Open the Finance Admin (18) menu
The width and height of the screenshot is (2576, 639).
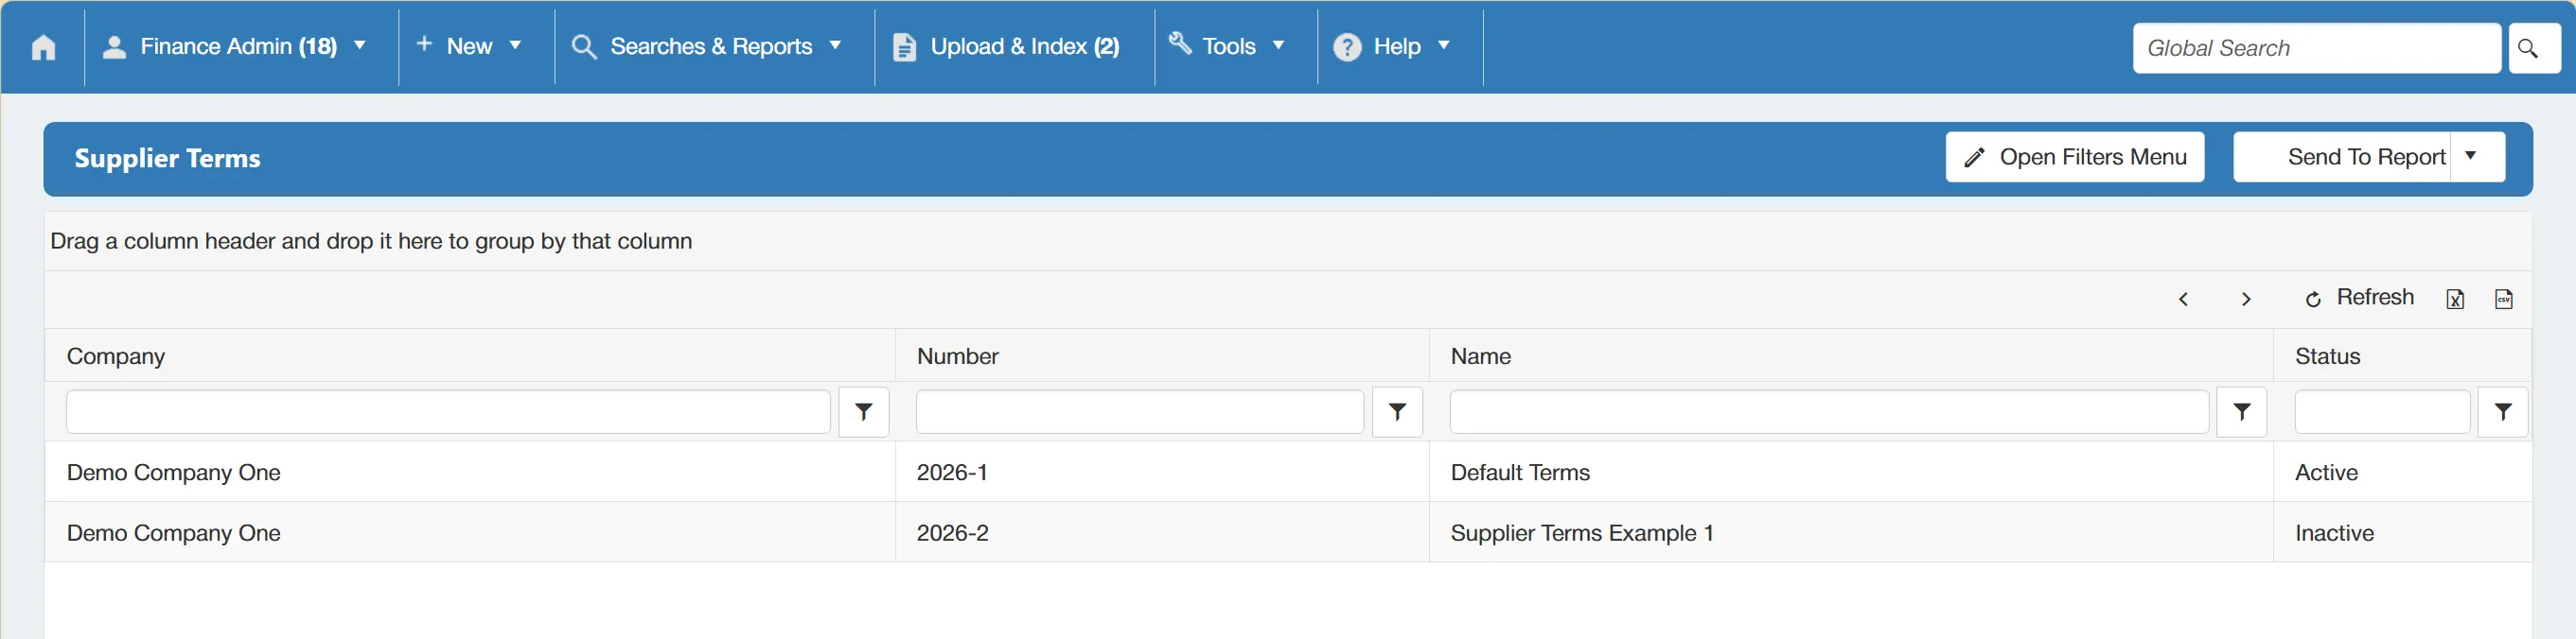click(236, 47)
